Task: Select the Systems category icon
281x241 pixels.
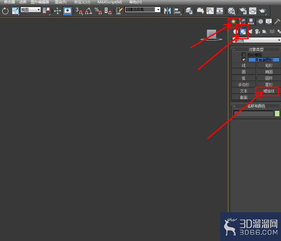Action: (x=279, y=32)
